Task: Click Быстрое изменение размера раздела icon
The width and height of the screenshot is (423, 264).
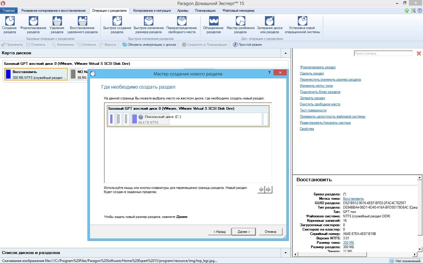Action: pyautogui.click(x=149, y=21)
